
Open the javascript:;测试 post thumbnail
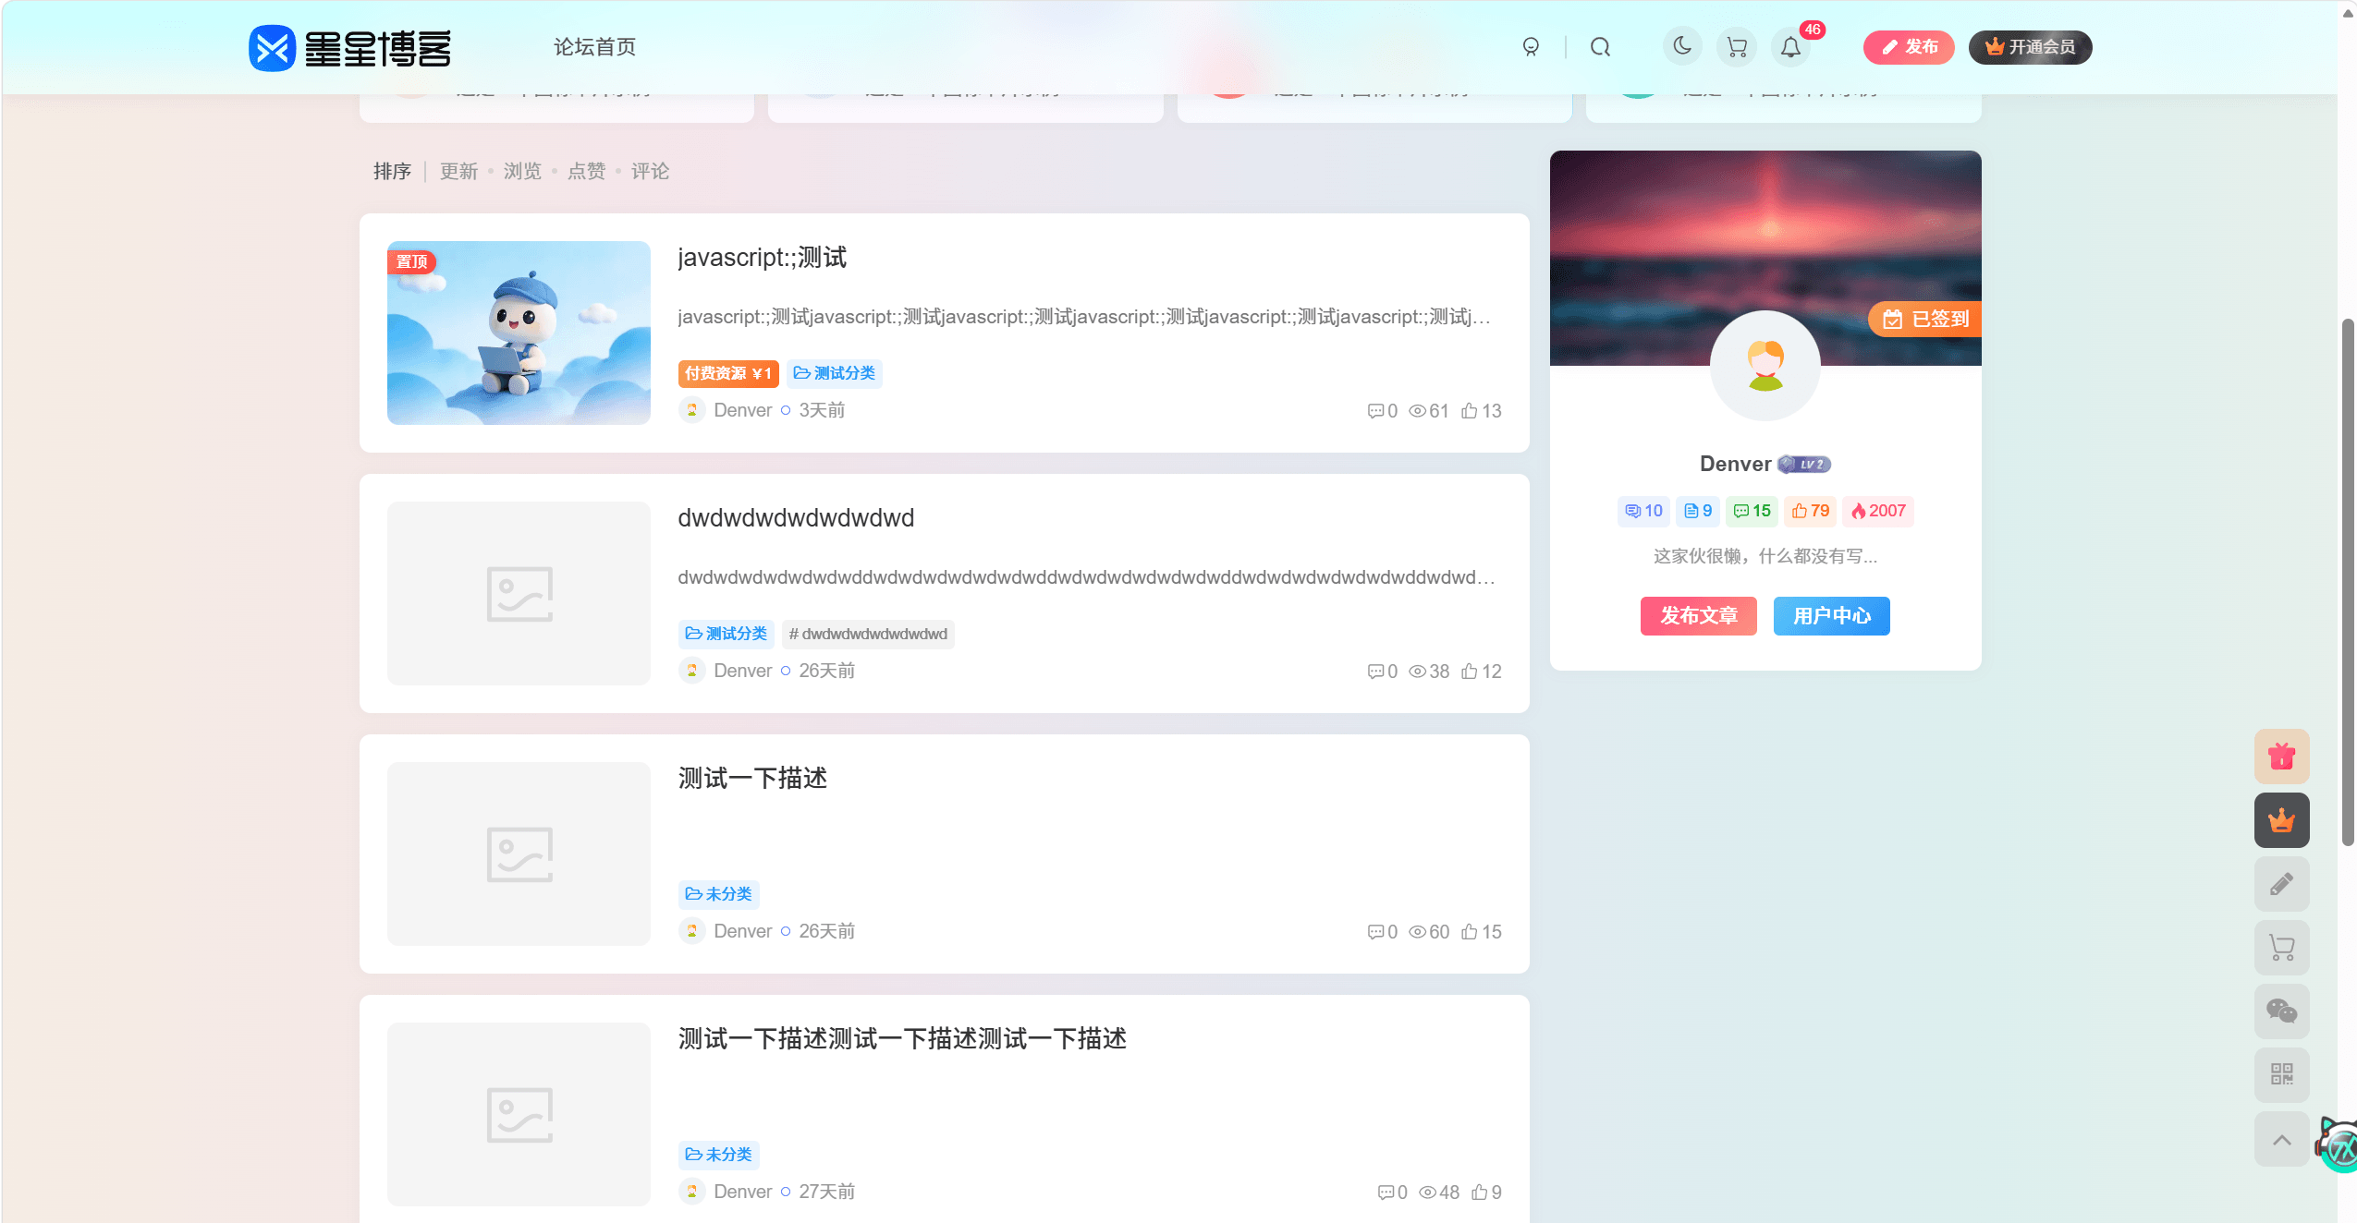click(x=519, y=333)
